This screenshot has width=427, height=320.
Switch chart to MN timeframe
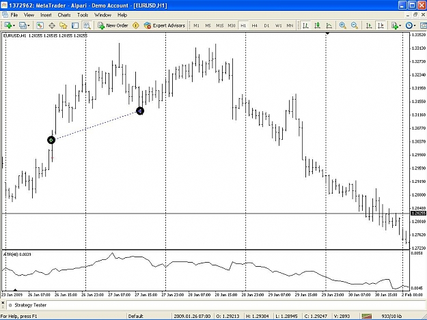(x=290, y=25)
